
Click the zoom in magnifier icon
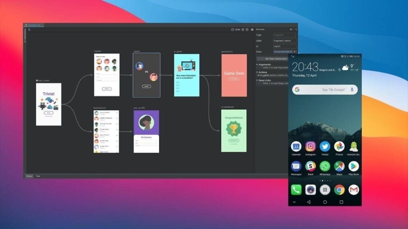click(x=243, y=29)
